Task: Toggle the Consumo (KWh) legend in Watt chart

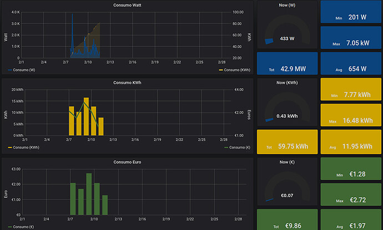Action: (234, 70)
